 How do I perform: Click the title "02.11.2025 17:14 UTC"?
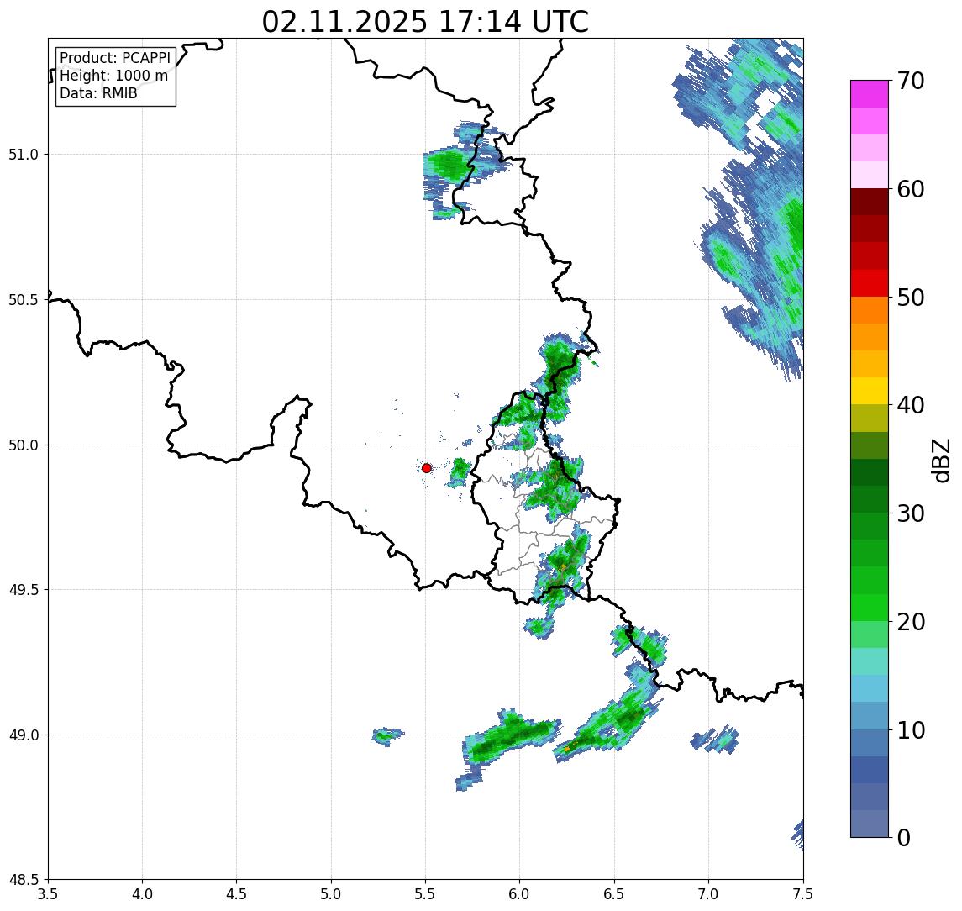(425, 22)
